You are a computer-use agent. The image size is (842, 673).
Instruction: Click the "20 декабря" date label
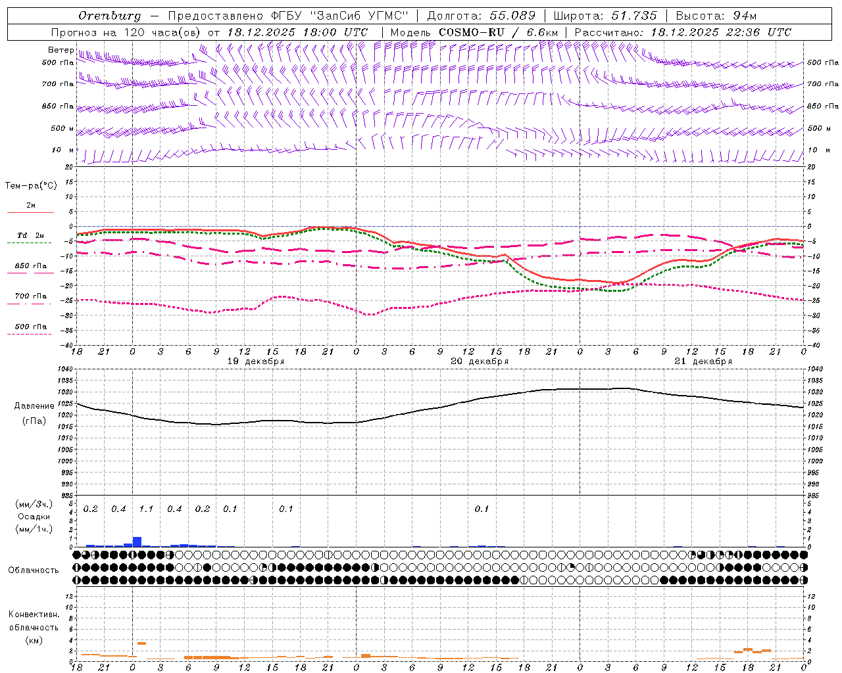(x=480, y=361)
